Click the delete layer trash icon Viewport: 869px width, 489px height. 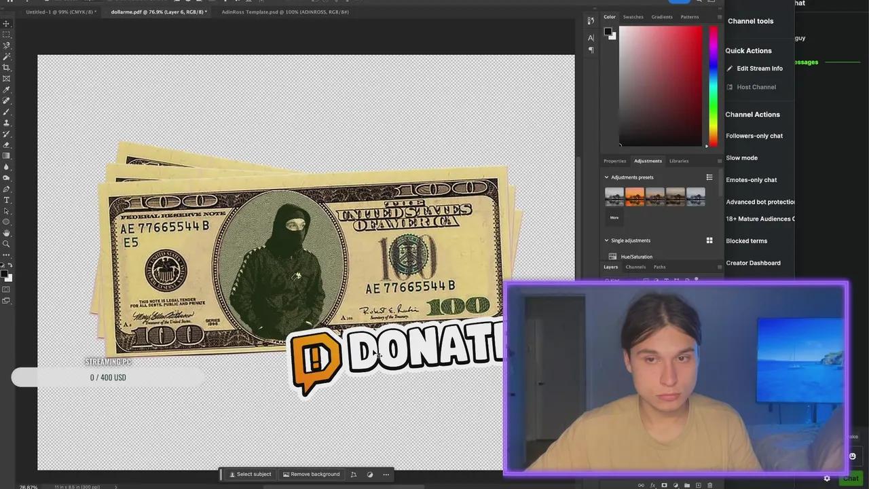point(710,485)
